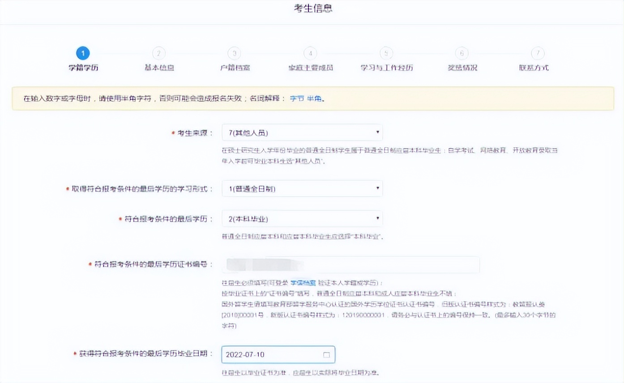Click the step 2 基本信息 circle icon
The width and height of the screenshot is (624, 383).
point(158,52)
